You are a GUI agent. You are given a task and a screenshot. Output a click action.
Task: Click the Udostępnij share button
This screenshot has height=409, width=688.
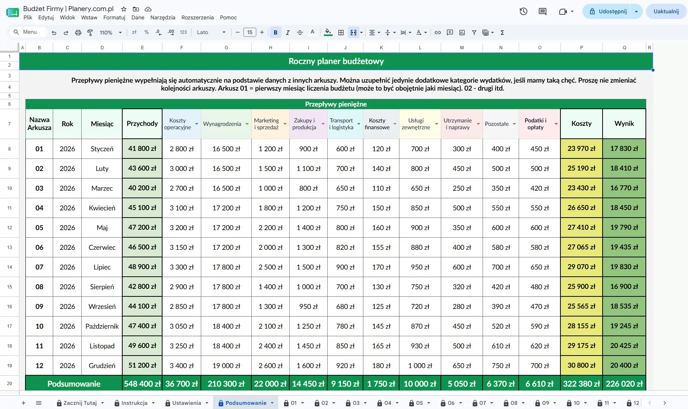pos(609,11)
